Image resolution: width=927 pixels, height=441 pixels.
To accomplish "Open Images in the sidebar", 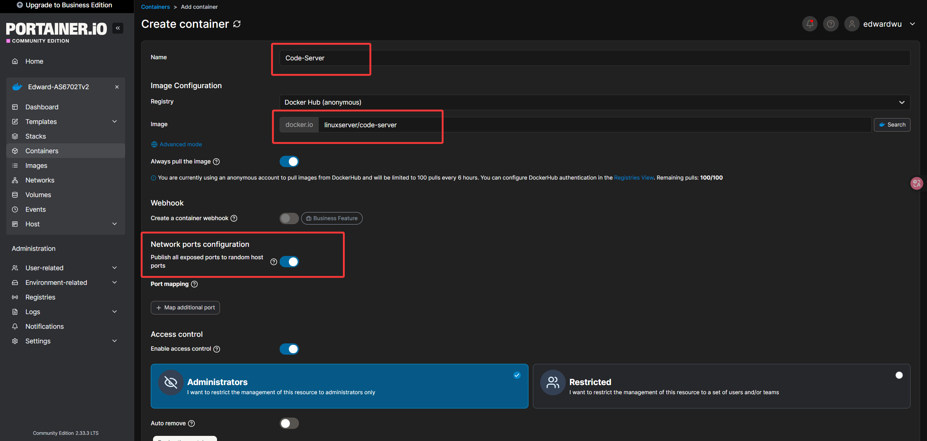I will coord(36,166).
